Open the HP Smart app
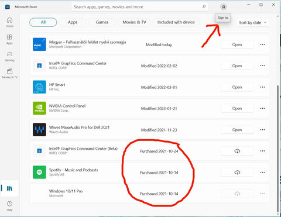 pos(237,87)
